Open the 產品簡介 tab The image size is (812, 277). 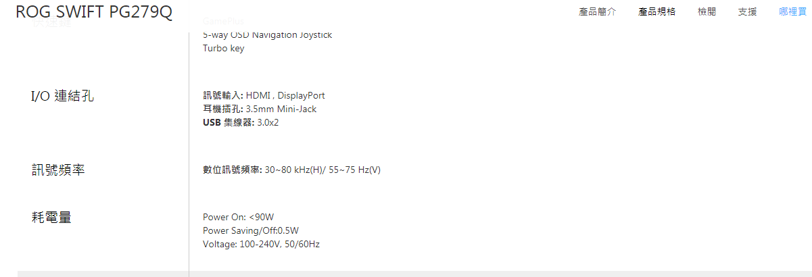click(597, 12)
